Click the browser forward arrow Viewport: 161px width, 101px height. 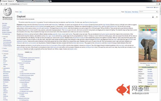pos(4,4)
